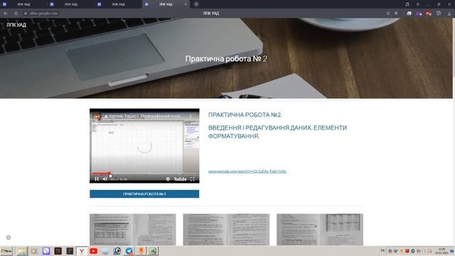The height and width of the screenshot is (256, 455).
Task: Click the EN language indicator in the tray
Action: click(382, 250)
